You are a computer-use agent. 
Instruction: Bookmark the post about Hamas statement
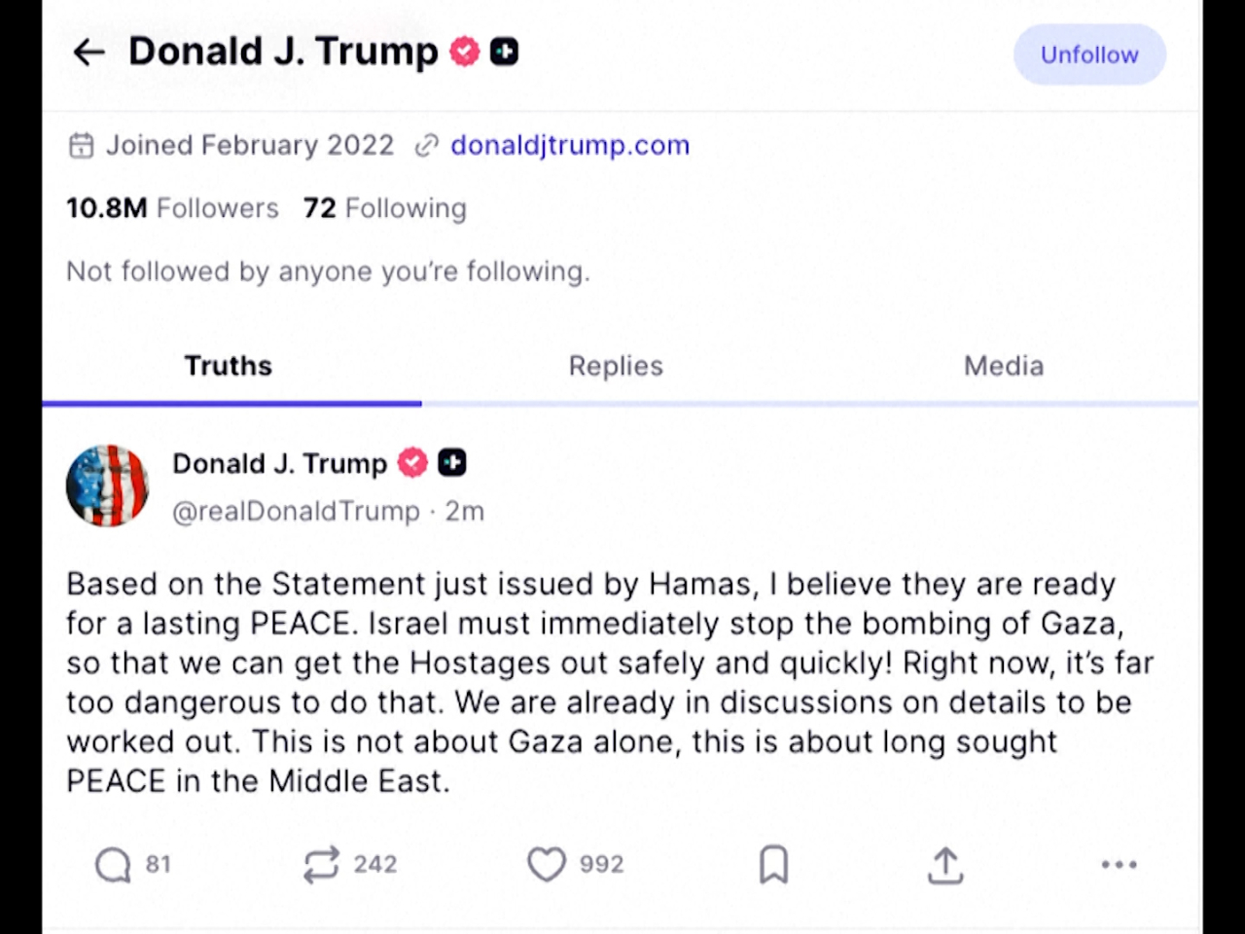click(x=773, y=864)
